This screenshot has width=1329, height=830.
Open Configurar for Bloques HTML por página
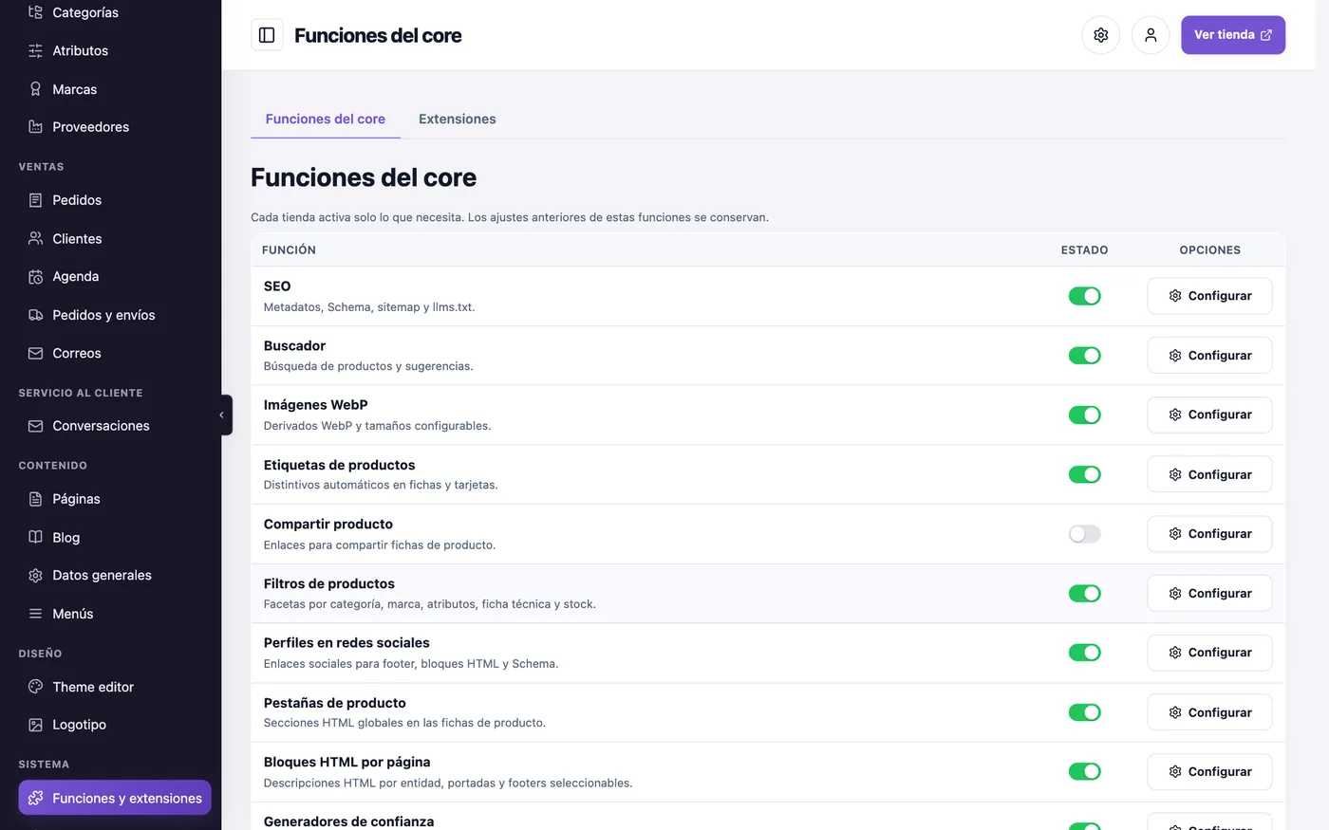[1209, 771]
